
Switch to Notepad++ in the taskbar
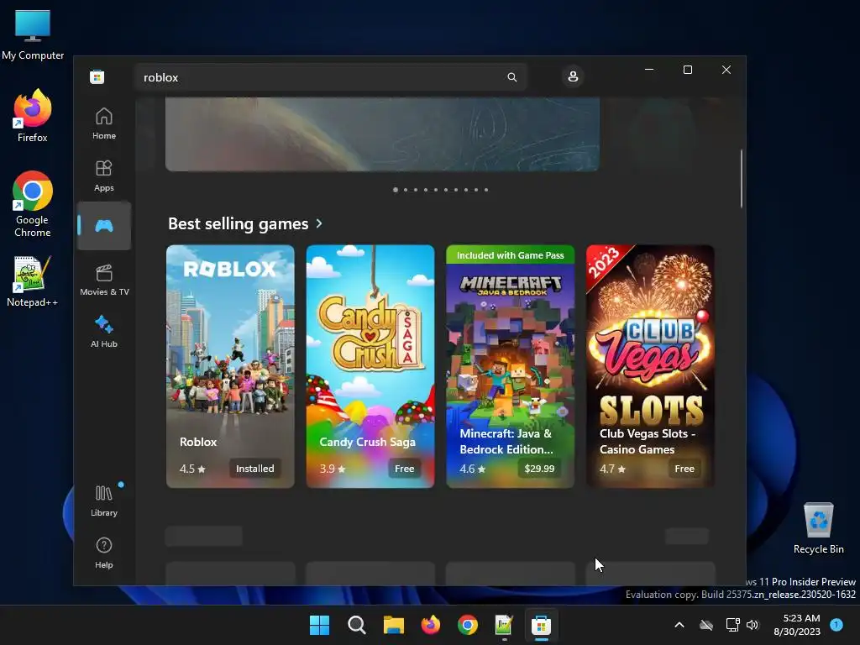tap(504, 625)
